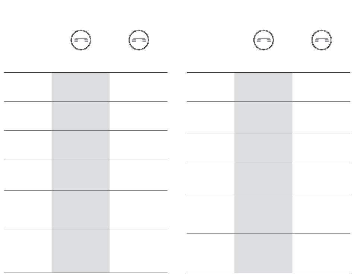
Task: Select second-row shaded cell in left table
Action: [x=80, y=116]
